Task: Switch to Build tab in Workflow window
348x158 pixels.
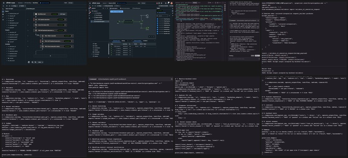Action: pos(66,3)
